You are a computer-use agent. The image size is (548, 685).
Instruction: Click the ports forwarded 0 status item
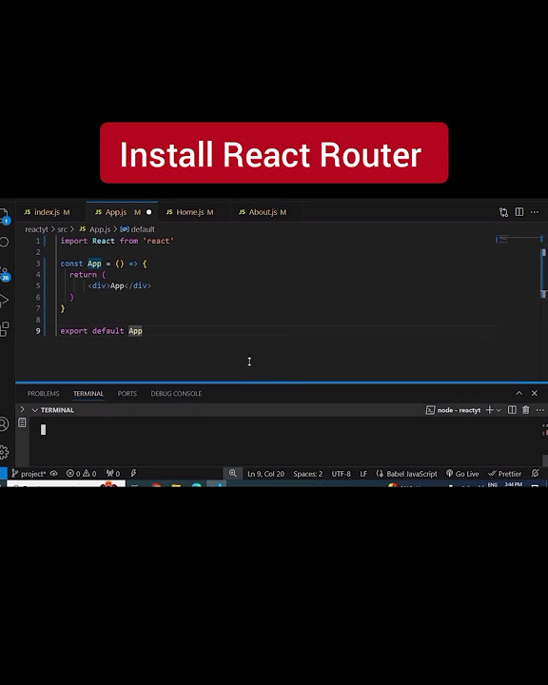pos(113,474)
